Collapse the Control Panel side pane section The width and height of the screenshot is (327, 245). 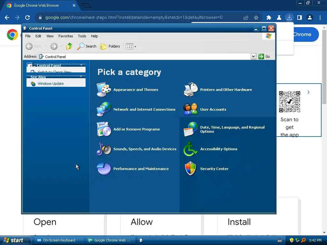81,65
